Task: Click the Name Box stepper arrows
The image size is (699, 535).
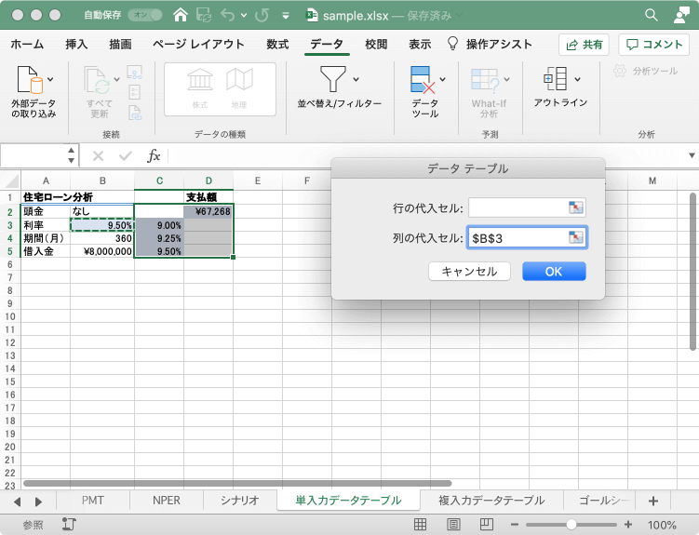Action: coord(72,155)
